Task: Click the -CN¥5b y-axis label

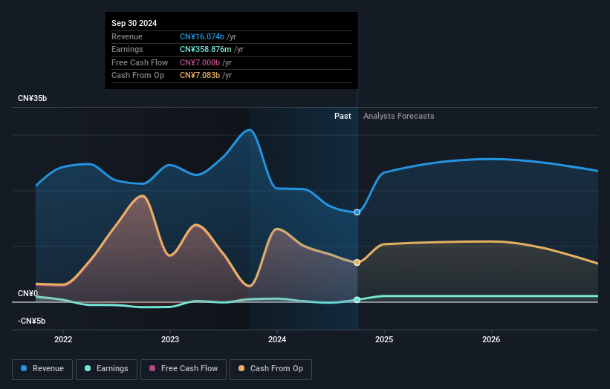Action: [x=31, y=321]
